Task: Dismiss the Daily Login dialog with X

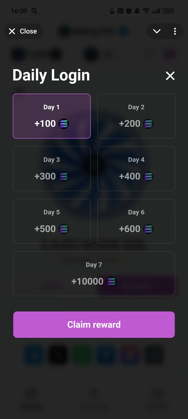Action: click(x=170, y=76)
